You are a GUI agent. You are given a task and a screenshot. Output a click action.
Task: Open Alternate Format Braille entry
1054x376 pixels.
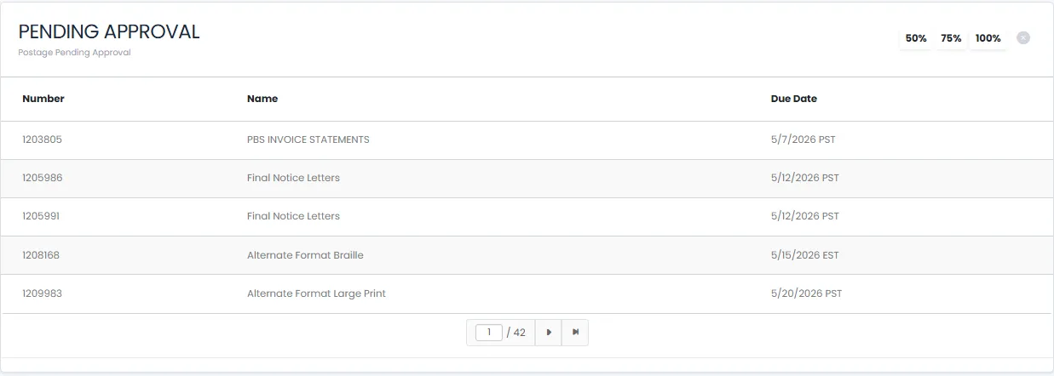pos(305,255)
